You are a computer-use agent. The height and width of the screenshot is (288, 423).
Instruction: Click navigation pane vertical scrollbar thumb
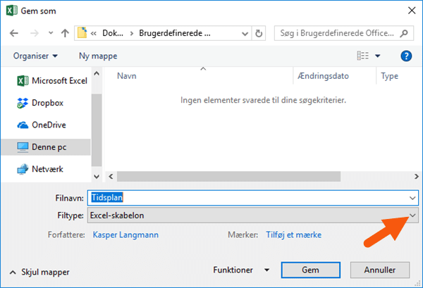[x=97, y=130]
